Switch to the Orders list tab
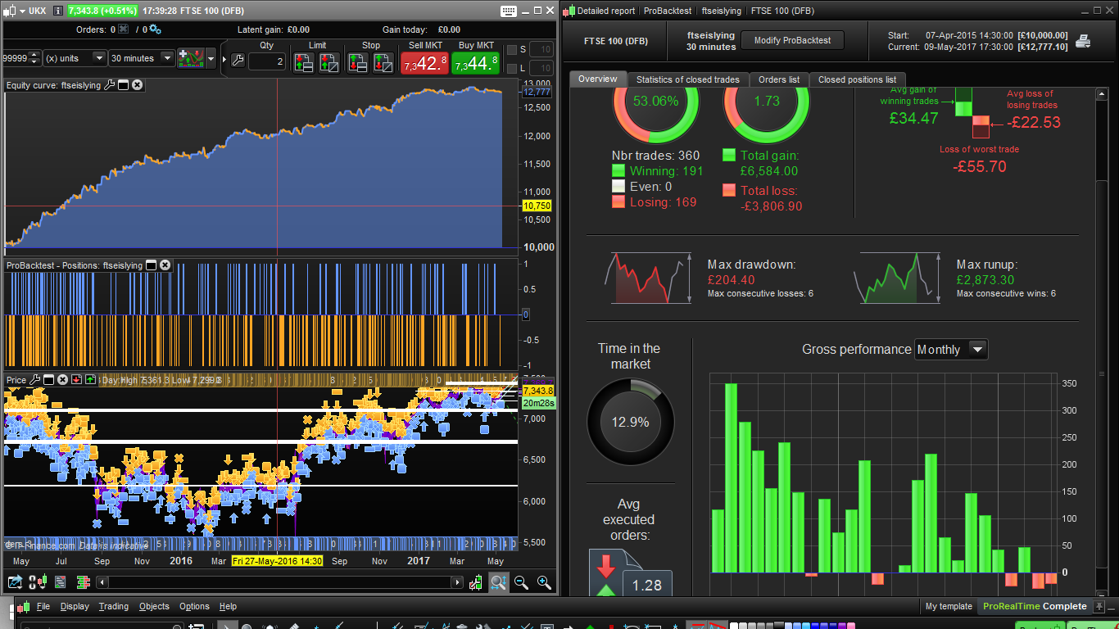 pyautogui.click(x=778, y=79)
